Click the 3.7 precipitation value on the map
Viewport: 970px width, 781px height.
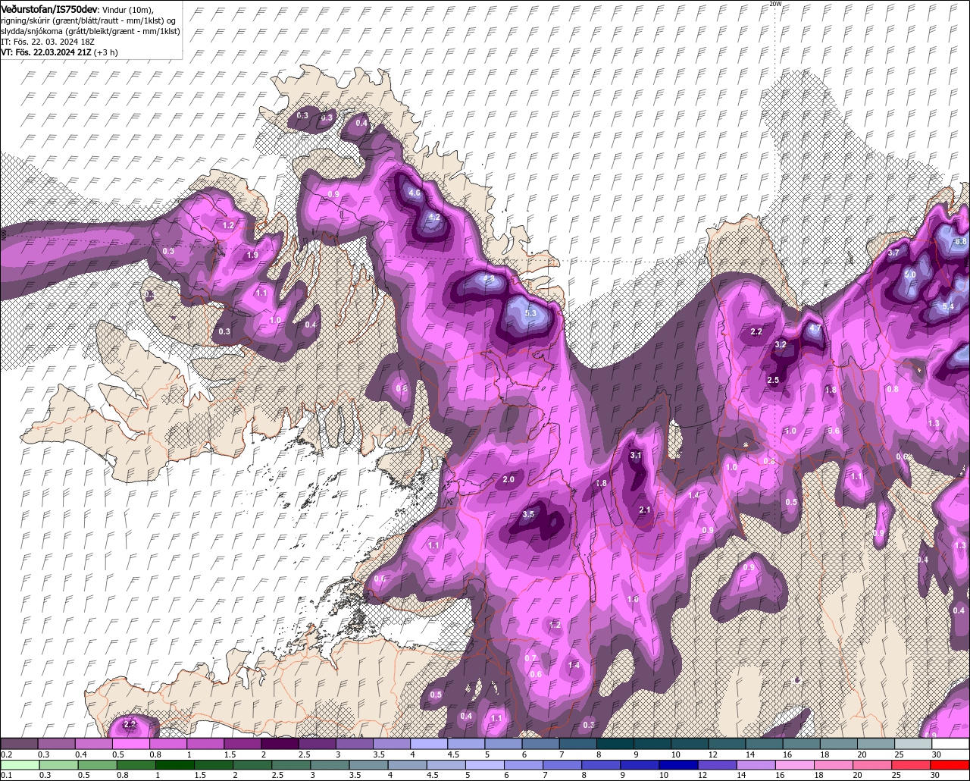coord(893,253)
